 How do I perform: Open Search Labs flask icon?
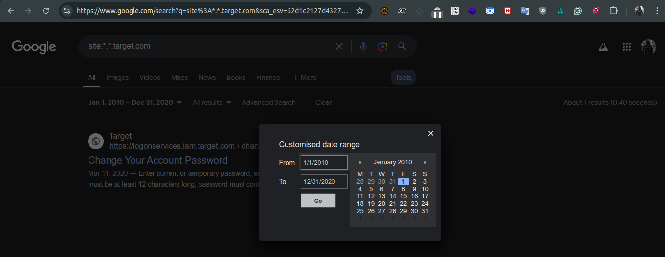click(x=603, y=47)
